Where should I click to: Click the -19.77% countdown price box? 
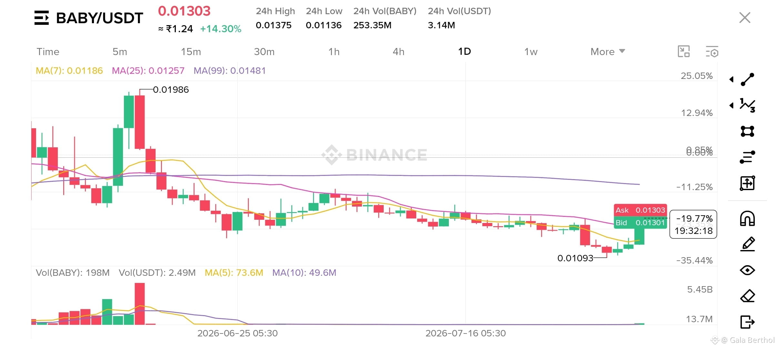pyautogui.click(x=693, y=224)
